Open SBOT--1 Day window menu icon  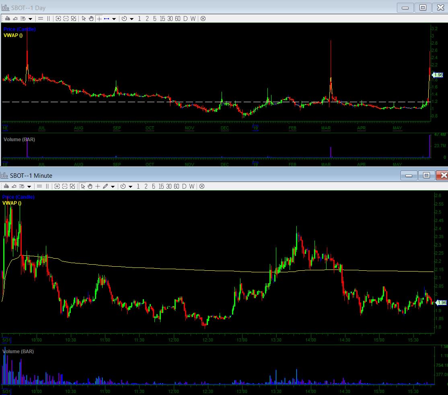[x=5, y=8]
